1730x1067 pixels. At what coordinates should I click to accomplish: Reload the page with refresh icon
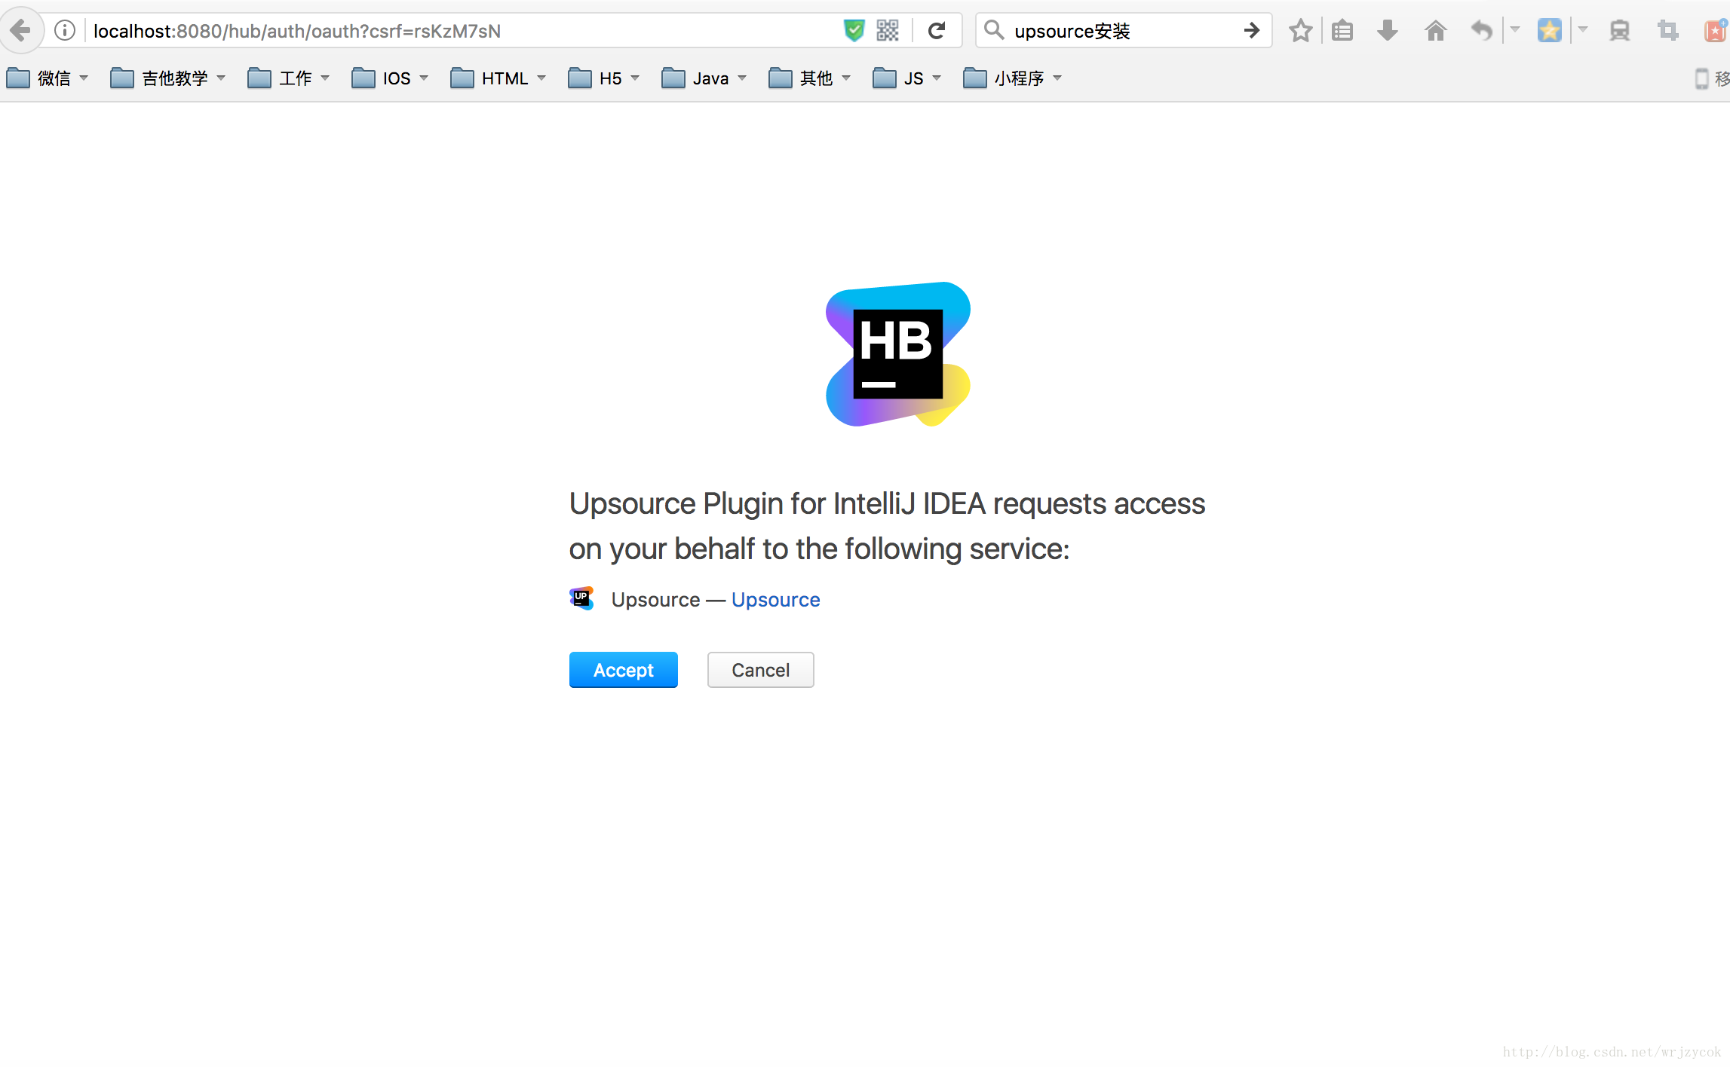(x=937, y=31)
